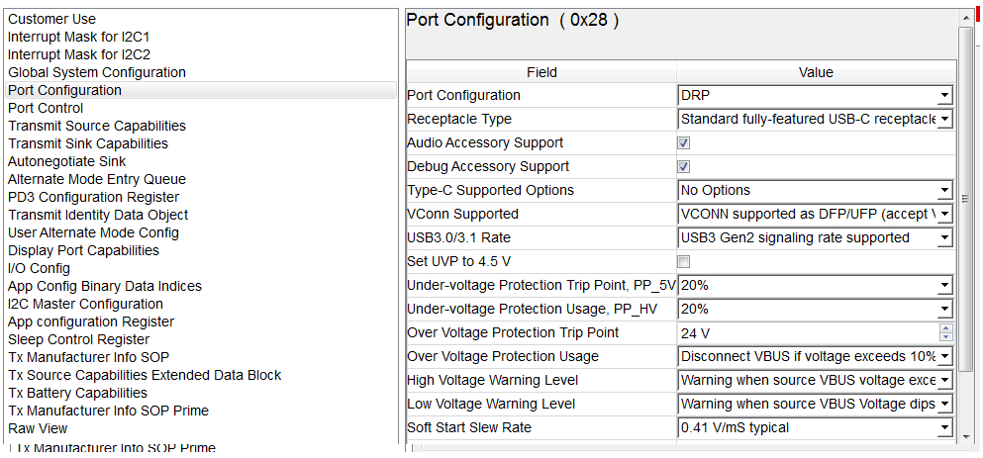Click the vertical scrollbar down arrow
983x458 pixels.
click(x=966, y=436)
